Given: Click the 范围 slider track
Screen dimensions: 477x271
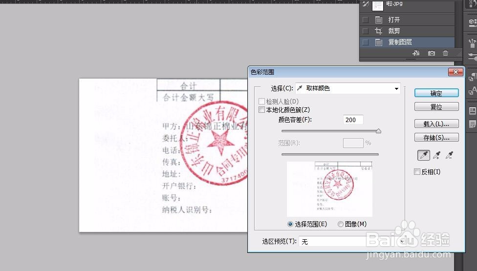Looking at the screenshot, I should pyautogui.click(x=330, y=154).
